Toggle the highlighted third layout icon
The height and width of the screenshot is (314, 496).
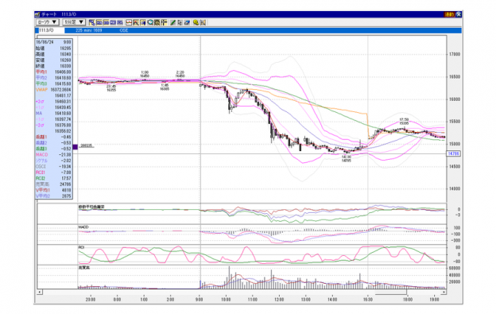coord(106,22)
